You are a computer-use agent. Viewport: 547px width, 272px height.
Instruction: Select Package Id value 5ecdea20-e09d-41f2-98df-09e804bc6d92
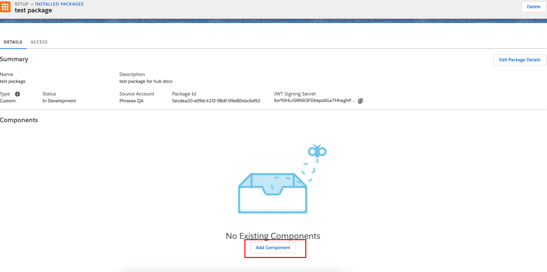click(x=216, y=101)
